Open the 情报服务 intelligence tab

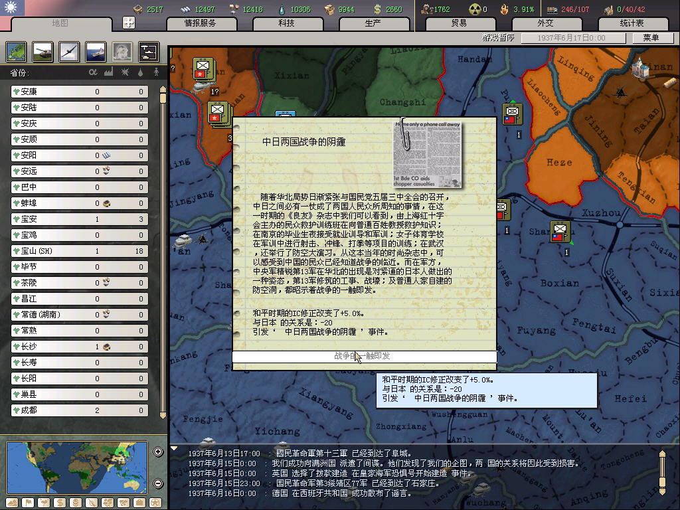click(201, 23)
